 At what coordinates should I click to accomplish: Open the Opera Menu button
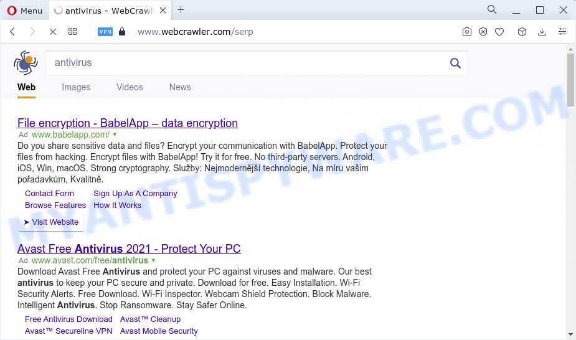[x=25, y=11]
